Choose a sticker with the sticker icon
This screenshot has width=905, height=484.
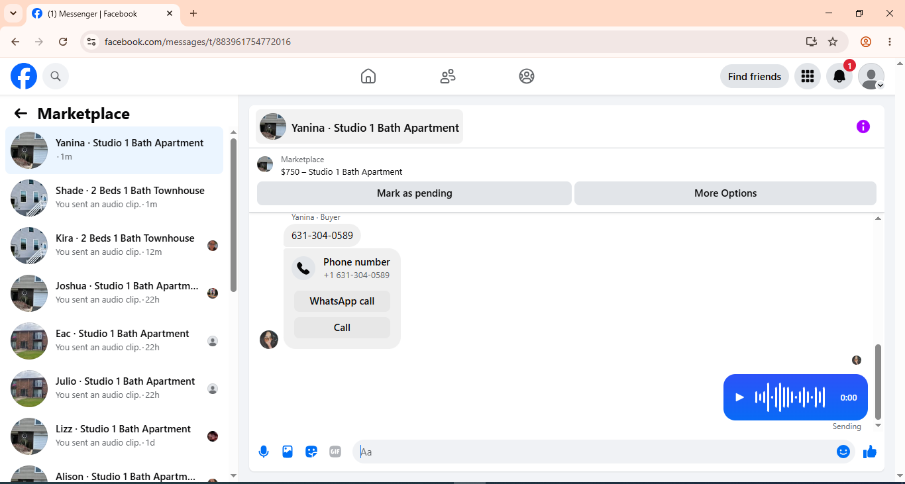pos(311,452)
